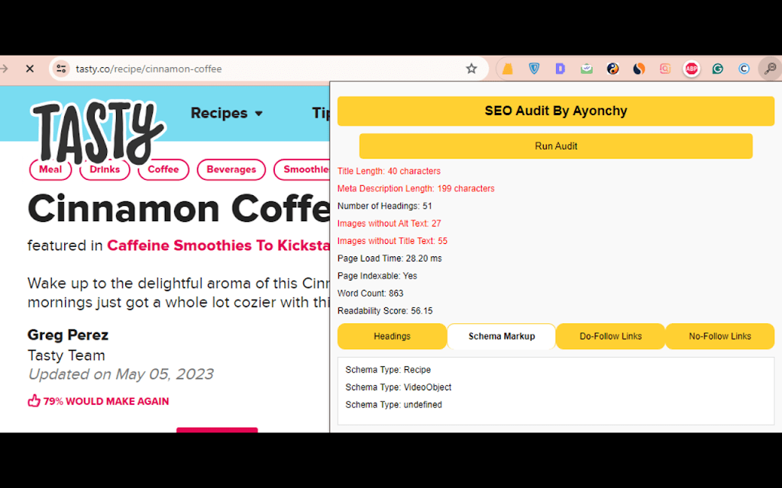Switch to the Headings tab
This screenshot has height=488, width=782.
392,336
